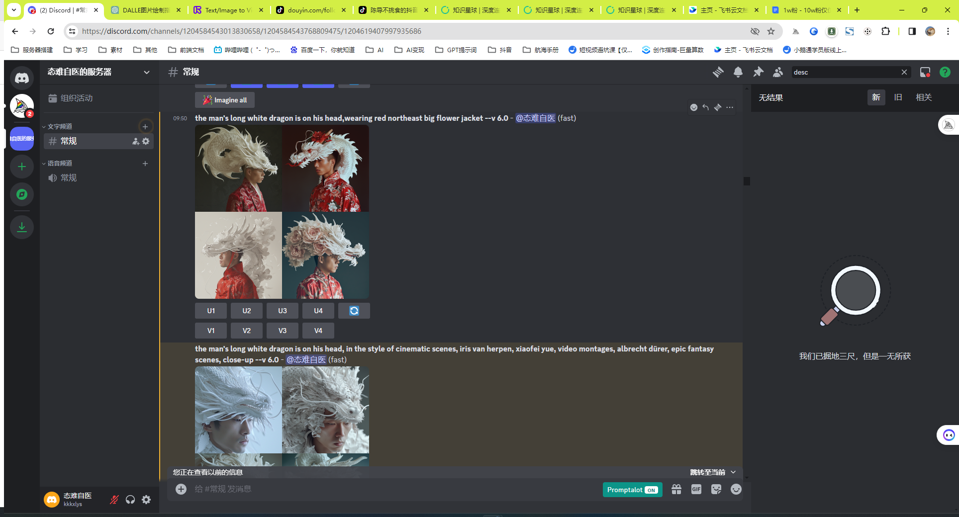Sort search results by 旧

pyautogui.click(x=898, y=97)
